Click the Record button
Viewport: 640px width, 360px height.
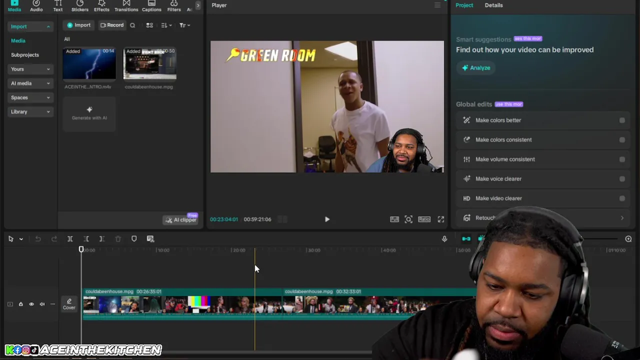tap(112, 25)
